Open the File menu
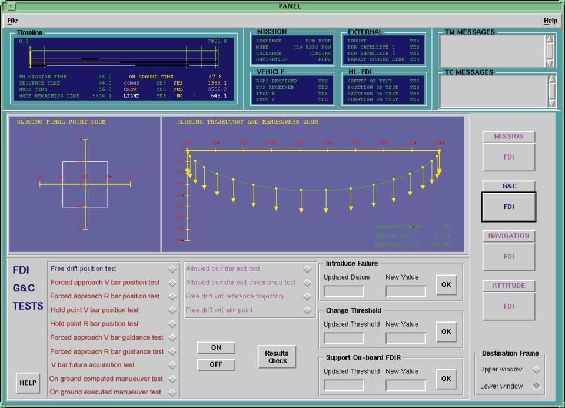 pyautogui.click(x=12, y=21)
